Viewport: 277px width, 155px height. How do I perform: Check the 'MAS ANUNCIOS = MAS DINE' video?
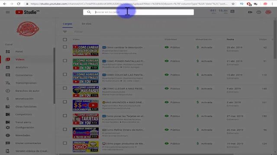pyautogui.click(x=65, y=102)
